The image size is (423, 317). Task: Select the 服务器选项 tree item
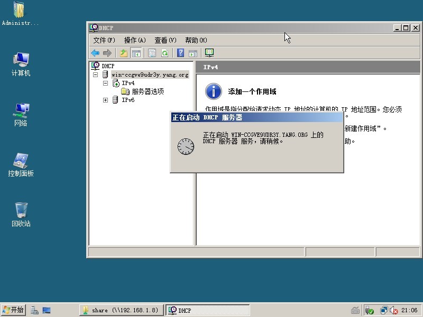point(148,91)
